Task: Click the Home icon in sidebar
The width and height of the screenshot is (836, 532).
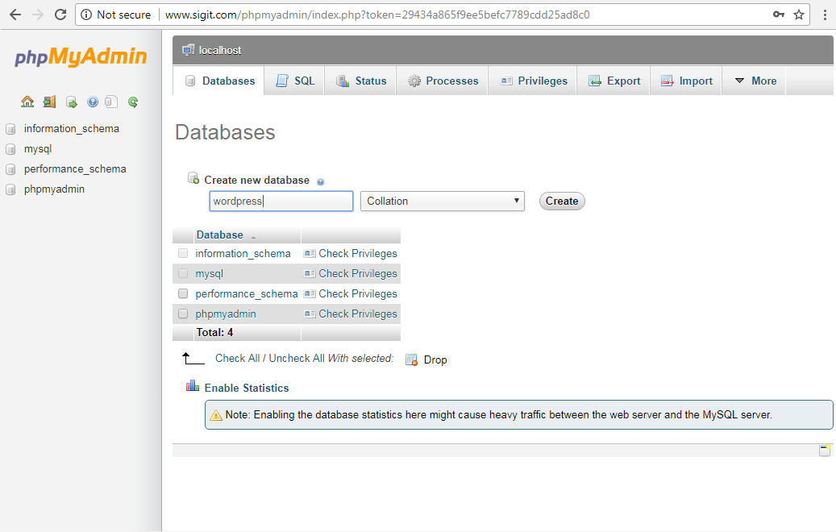Action: tap(27, 102)
